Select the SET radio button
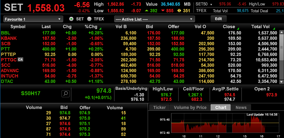 [72, 19]
